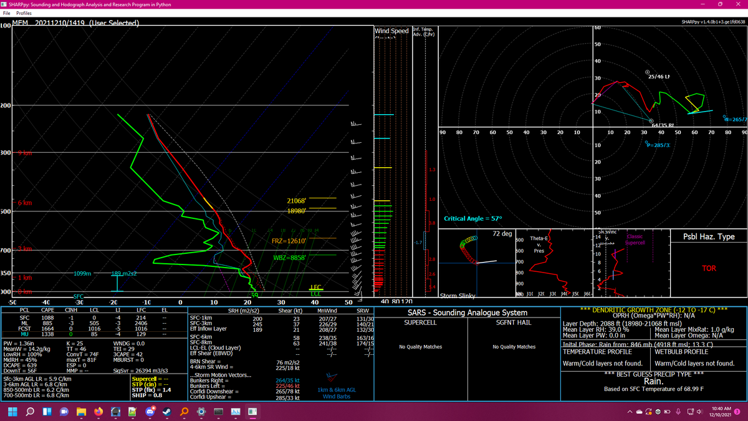The width and height of the screenshot is (748, 421).
Task: Click the SARS - Sounding Analogue System header
Action: [x=467, y=312]
